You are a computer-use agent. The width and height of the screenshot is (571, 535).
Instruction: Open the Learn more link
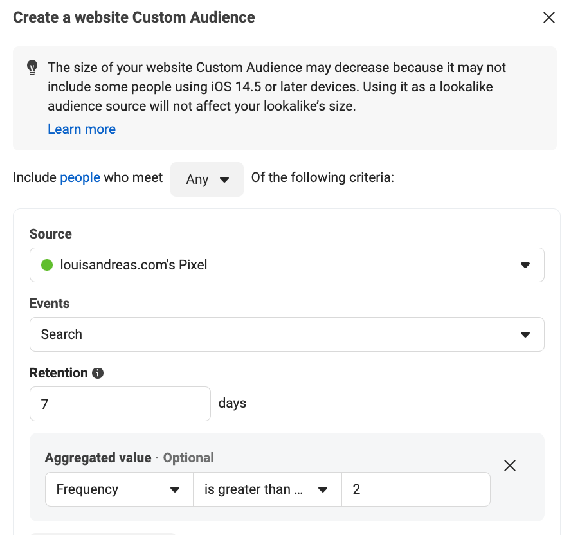82,129
